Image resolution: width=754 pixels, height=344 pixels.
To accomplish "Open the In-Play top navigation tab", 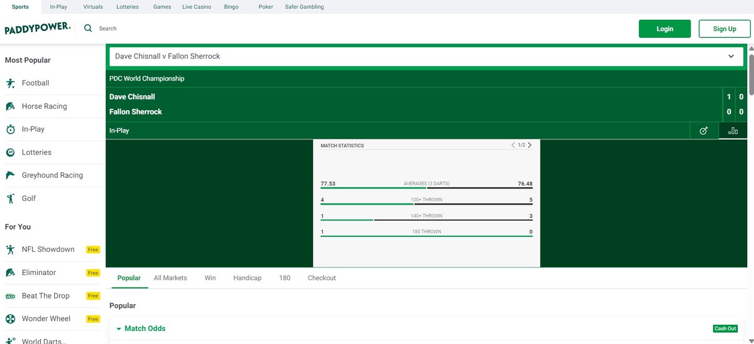I will (x=58, y=7).
